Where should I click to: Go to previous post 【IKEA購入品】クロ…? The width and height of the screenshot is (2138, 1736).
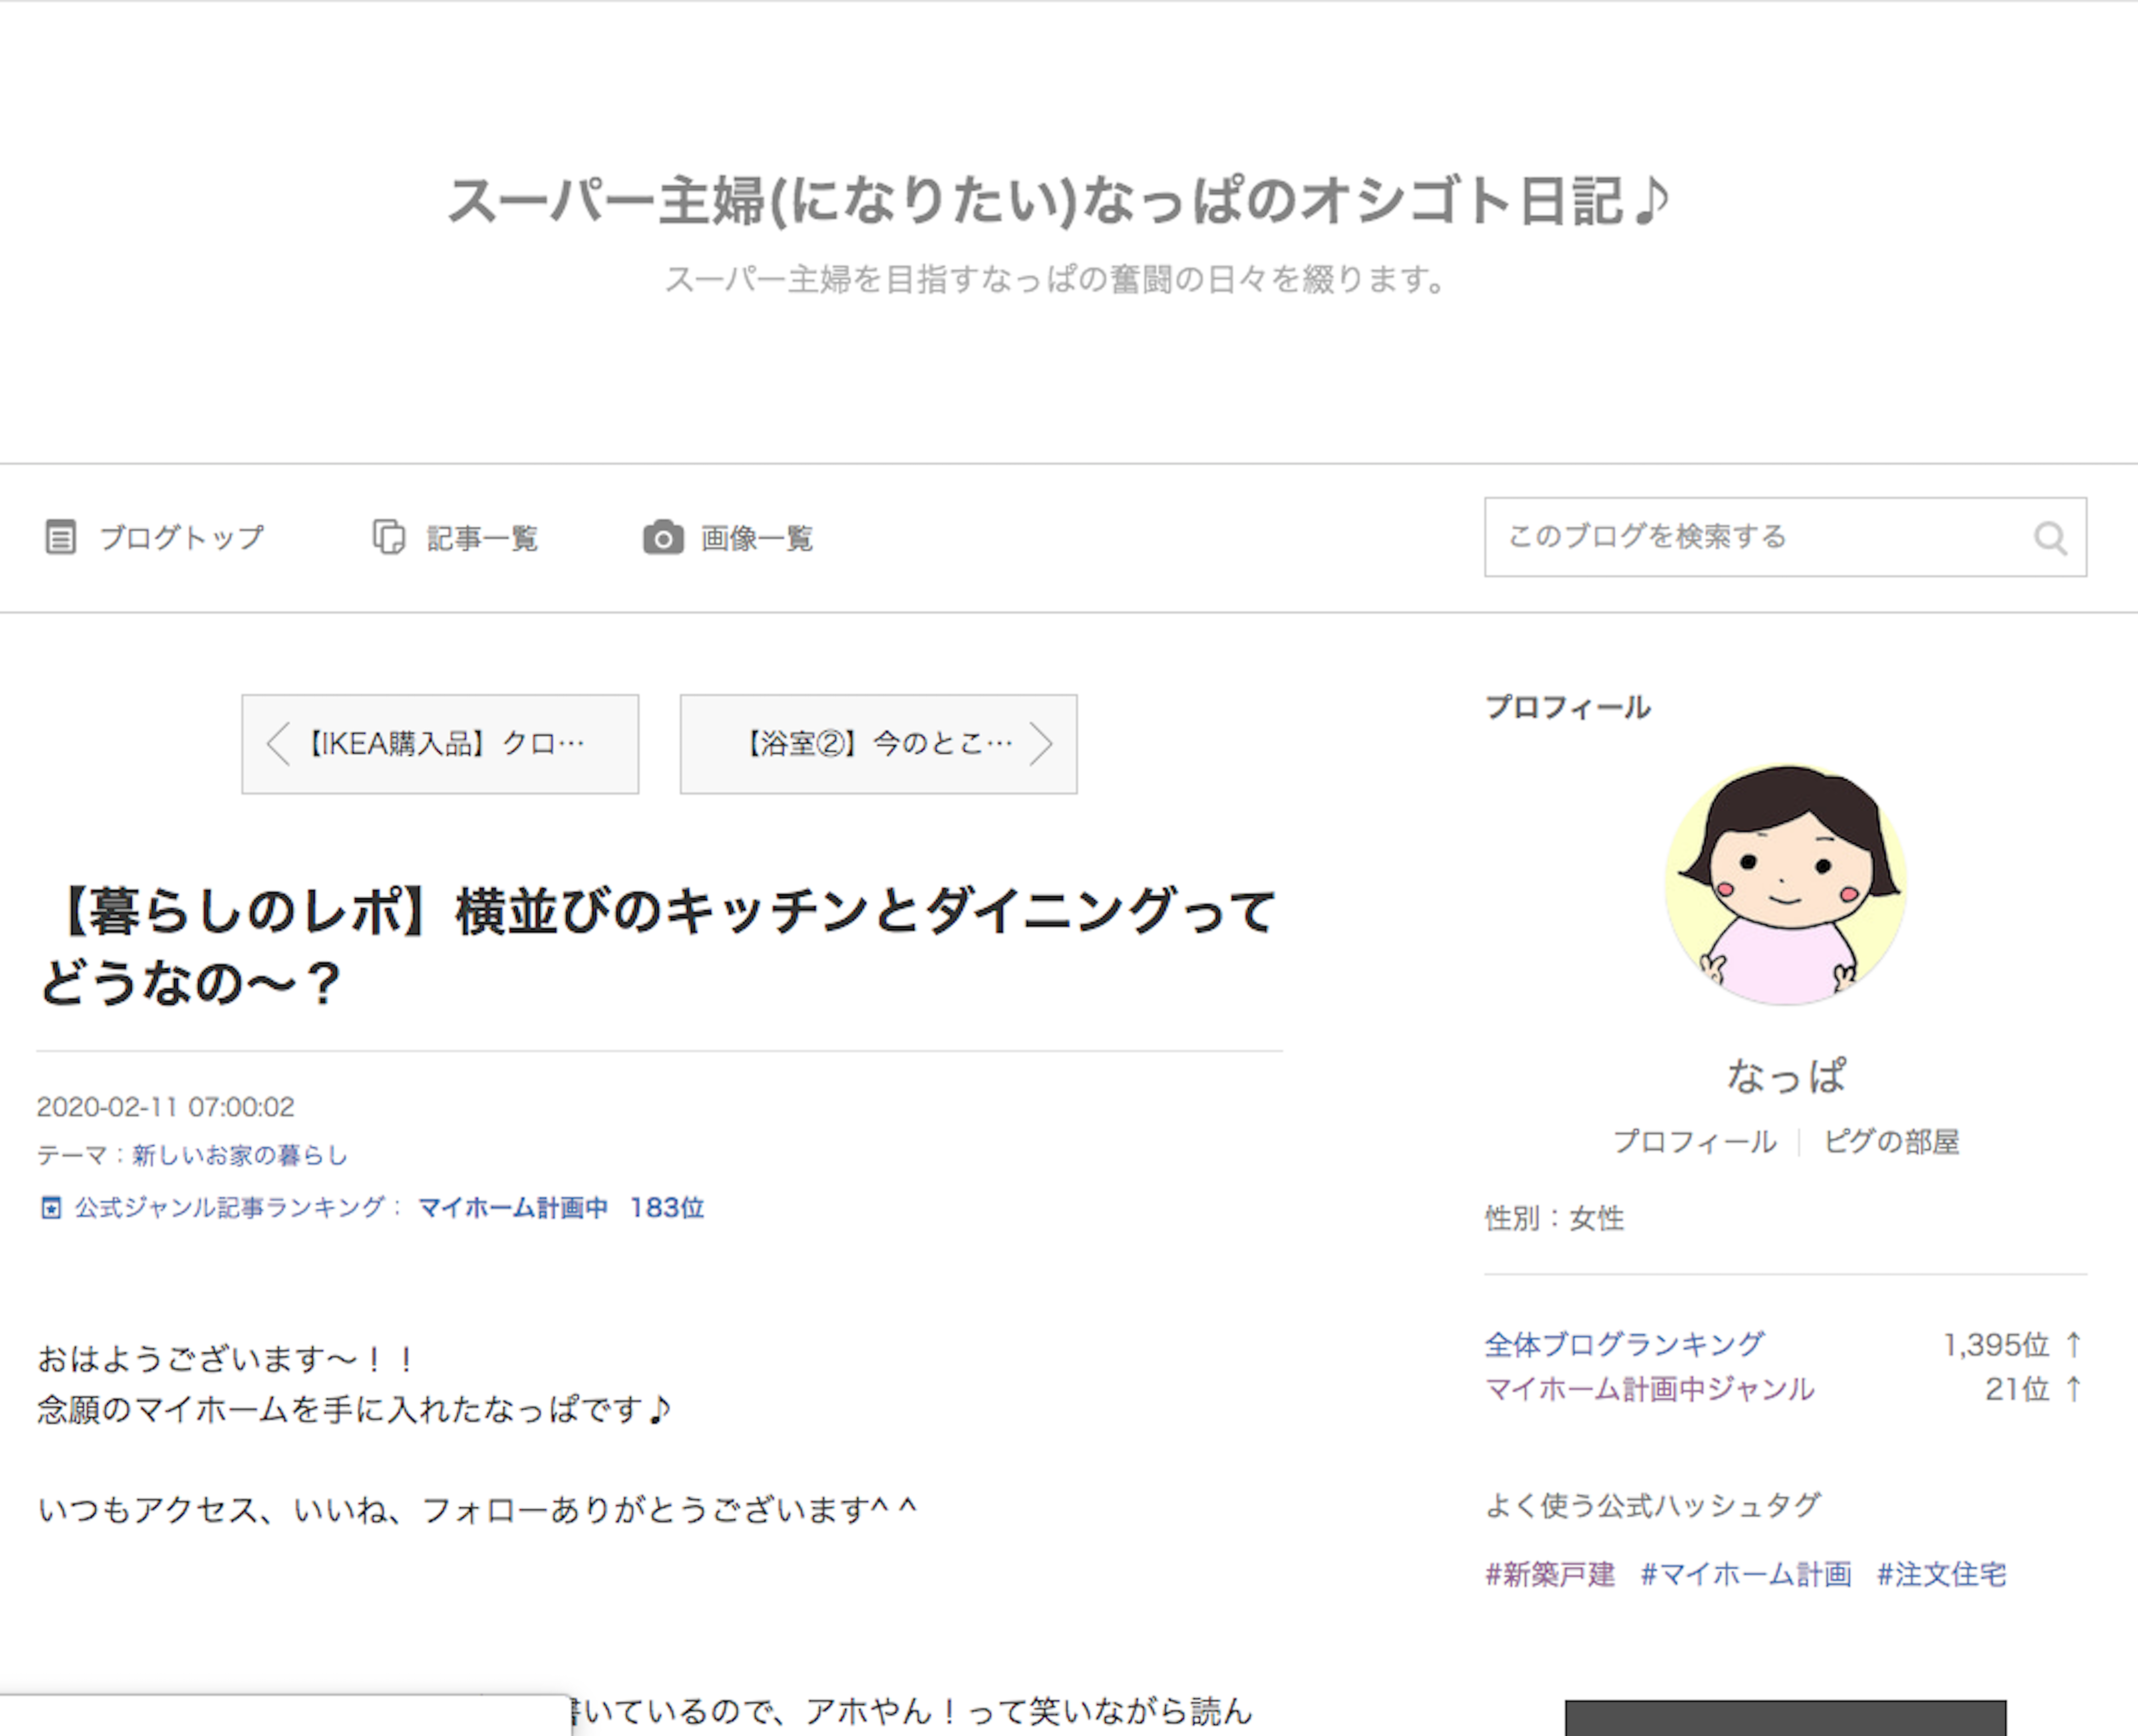440,744
